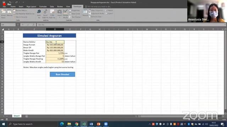227x127 pixels.
Task: Open the Macros dialog
Action: (x=10, y=13)
